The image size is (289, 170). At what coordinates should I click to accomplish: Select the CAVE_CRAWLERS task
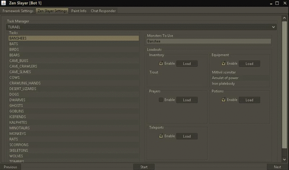[74, 66]
